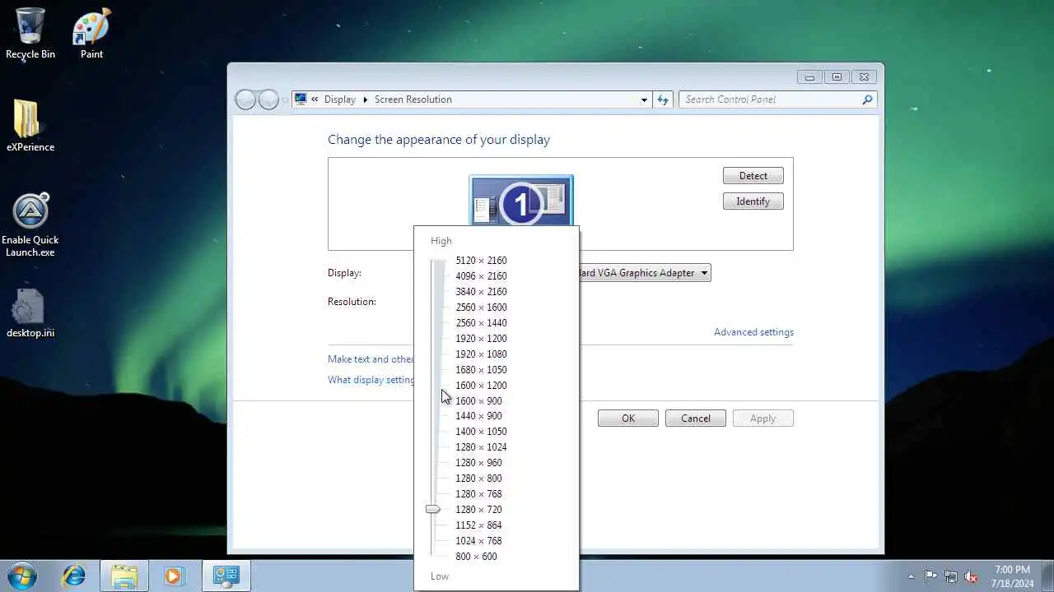This screenshot has width=1054, height=592.
Task: Click Display in the breadcrumb
Action: [340, 99]
